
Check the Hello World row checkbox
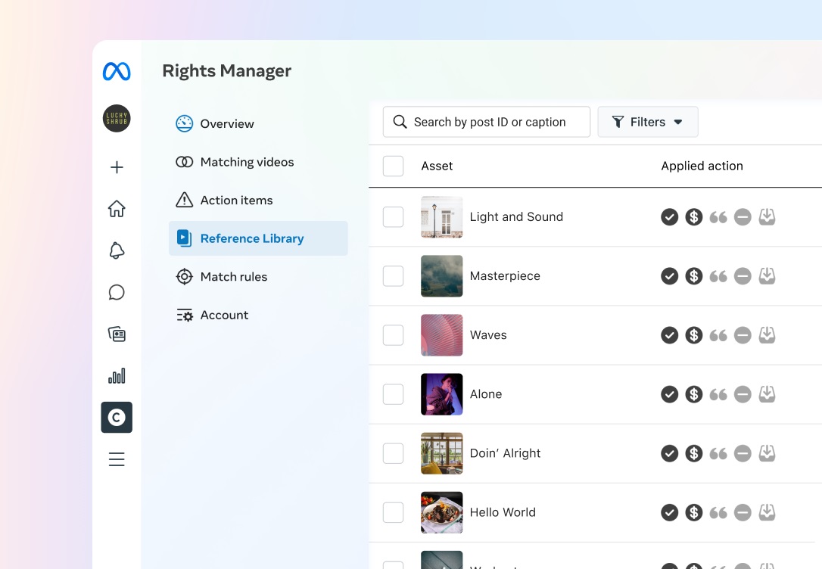393,512
